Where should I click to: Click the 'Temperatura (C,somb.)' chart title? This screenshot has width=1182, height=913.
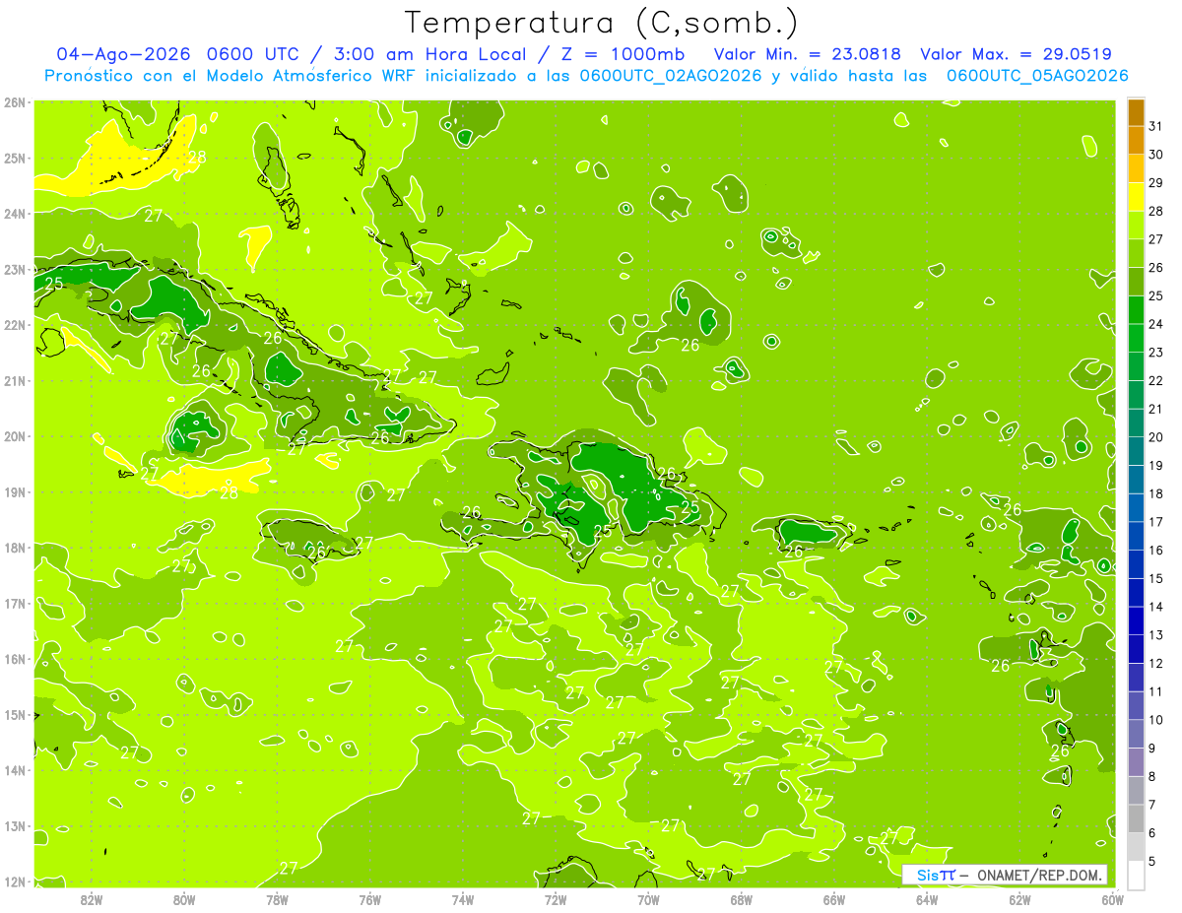(601, 23)
